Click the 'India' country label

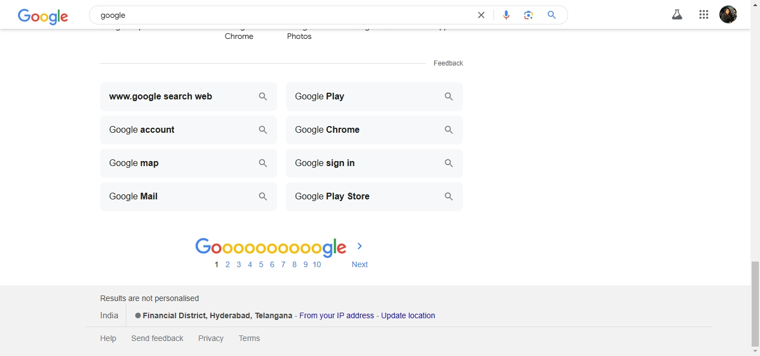pyautogui.click(x=109, y=315)
